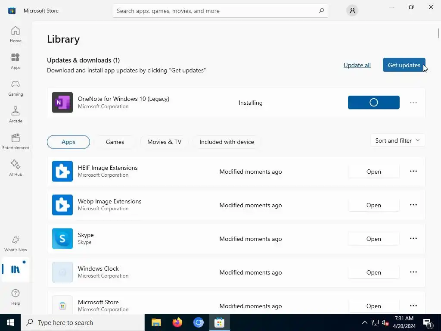Click the HEIF Image Extensions icon
Image resolution: width=441 pixels, height=331 pixels.
pyautogui.click(x=62, y=172)
